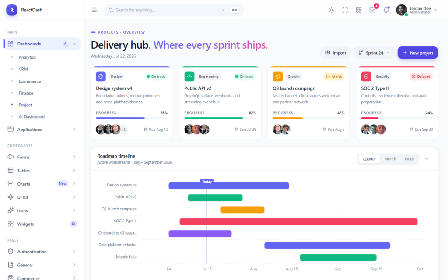Image resolution: width=448 pixels, height=280 pixels.
Task: Toggle the sidebar hamburger menu
Action: click(x=94, y=10)
